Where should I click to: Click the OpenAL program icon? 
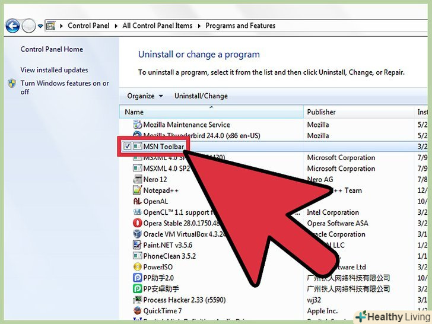pos(137,201)
